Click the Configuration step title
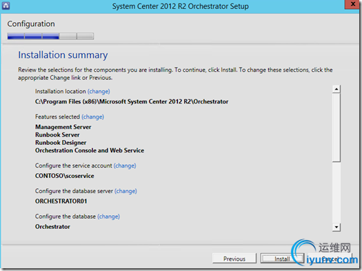Image resolution: width=362 pixels, height=271 pixels. tap(31, 23)
